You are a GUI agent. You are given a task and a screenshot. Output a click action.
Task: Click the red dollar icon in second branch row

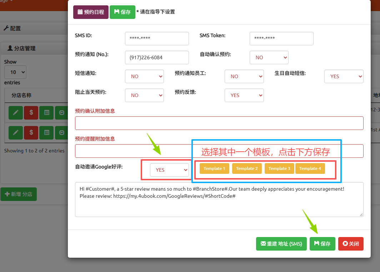point(31,133)
